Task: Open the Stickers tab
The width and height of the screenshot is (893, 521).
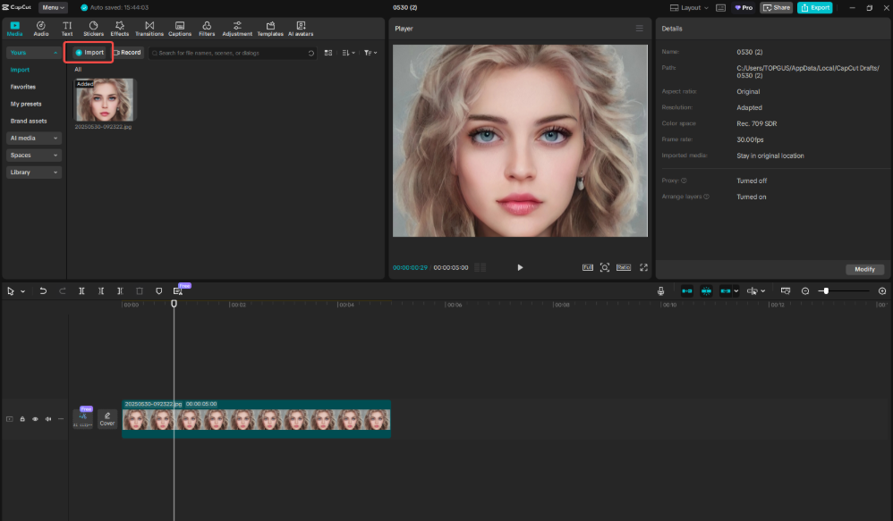Action: (93, 29)
